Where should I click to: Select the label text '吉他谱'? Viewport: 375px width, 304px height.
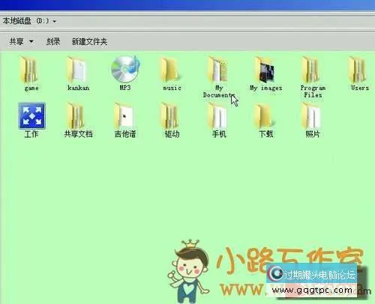click(x=125, y=134)
